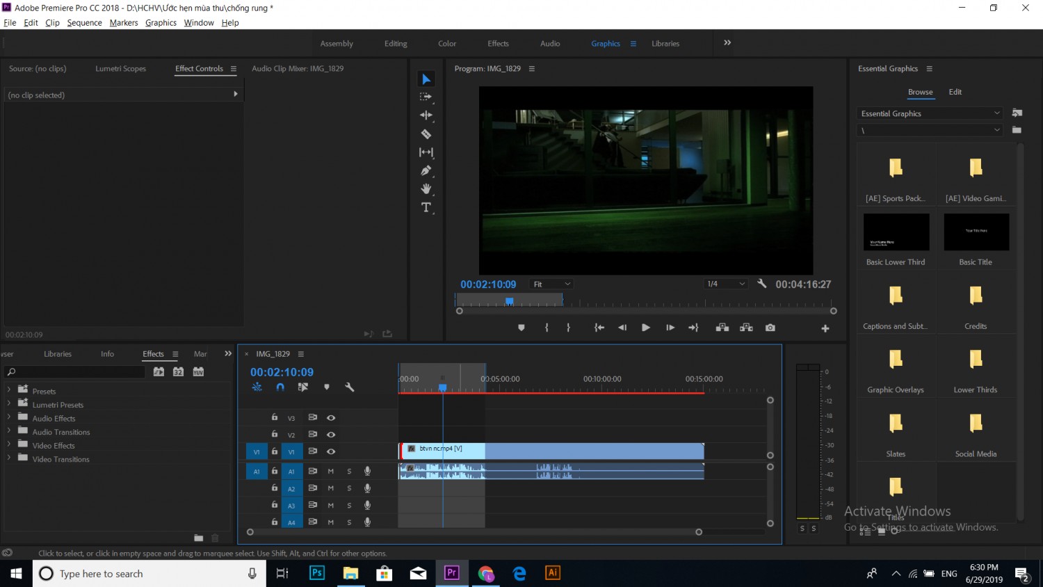
Task: Open Program monitor settings wrench
Action: (762, 284)
